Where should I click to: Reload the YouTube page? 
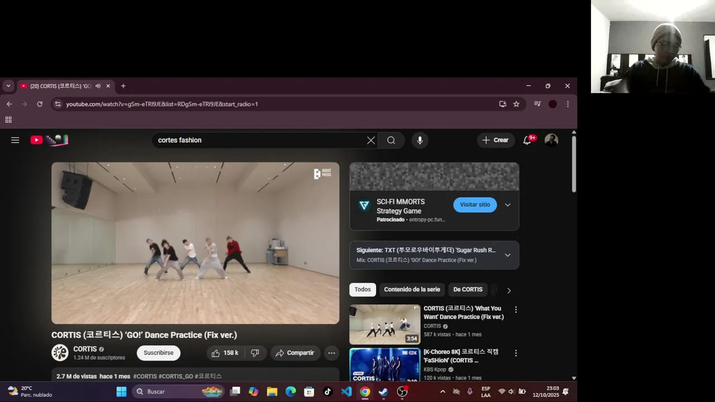click(40, 104)
